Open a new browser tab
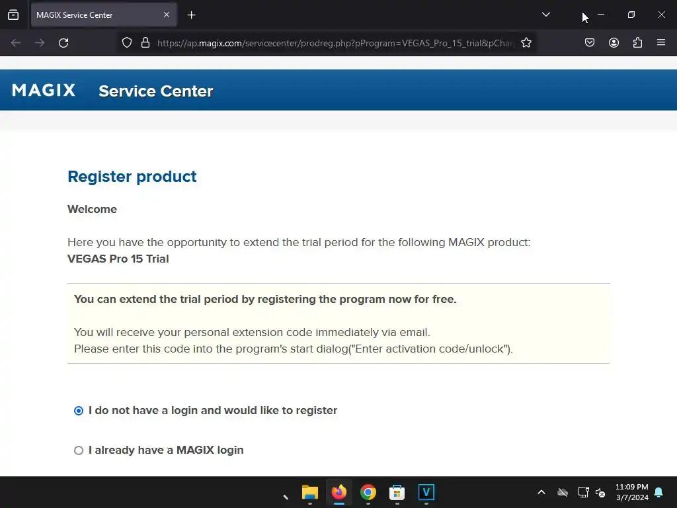The image size is (677, 508). (191, 15)
